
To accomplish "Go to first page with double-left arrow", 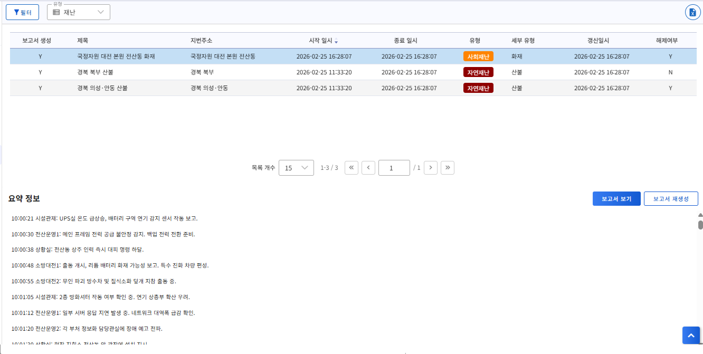I will click(x=352, y=168).
